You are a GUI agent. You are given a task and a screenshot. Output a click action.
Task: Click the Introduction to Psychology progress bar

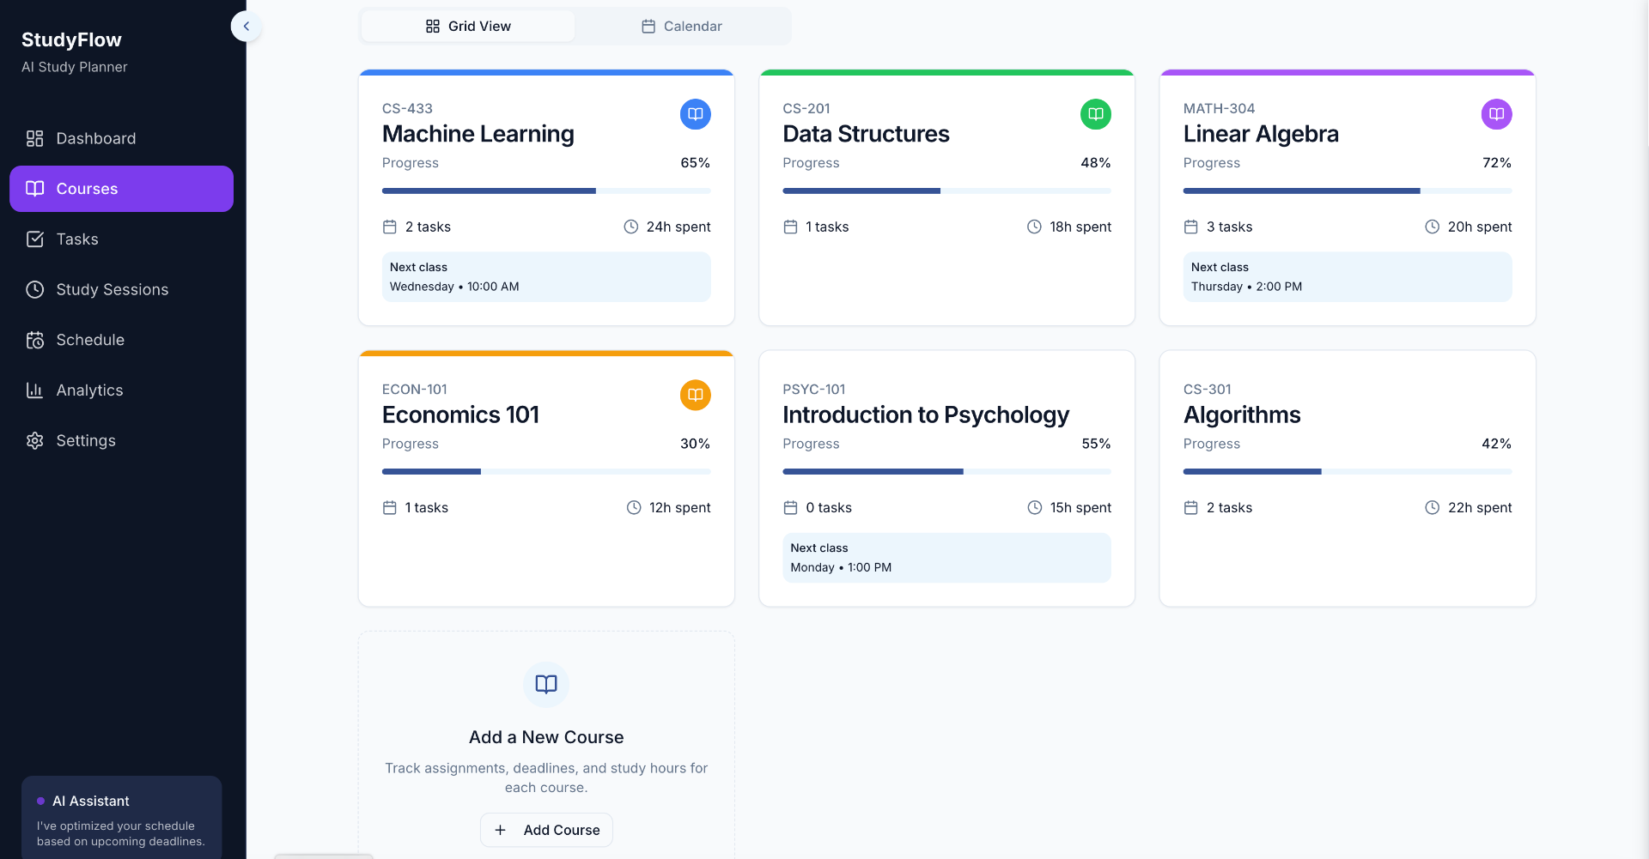pos(946,472)
